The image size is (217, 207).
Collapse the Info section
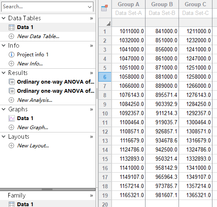3,46
